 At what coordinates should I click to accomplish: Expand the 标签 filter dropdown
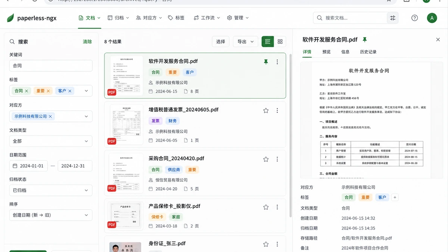pos(87,91)
